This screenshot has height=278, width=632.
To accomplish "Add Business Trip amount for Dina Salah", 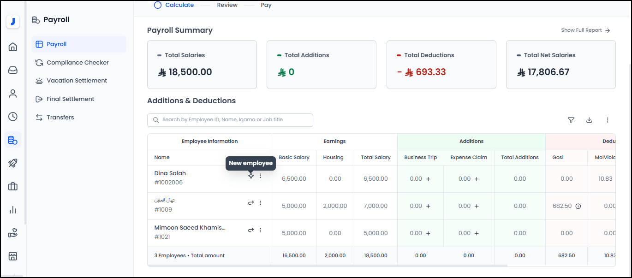I will pos(428,179).
